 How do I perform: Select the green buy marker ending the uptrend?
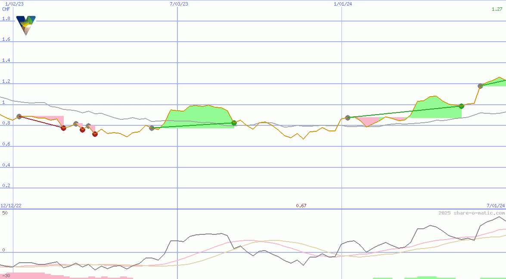pos(234,123)
